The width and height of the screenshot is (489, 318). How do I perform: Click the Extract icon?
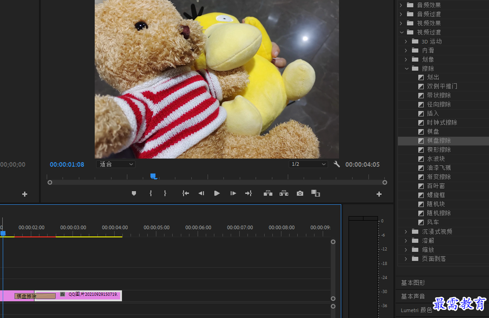coord(284,193)
